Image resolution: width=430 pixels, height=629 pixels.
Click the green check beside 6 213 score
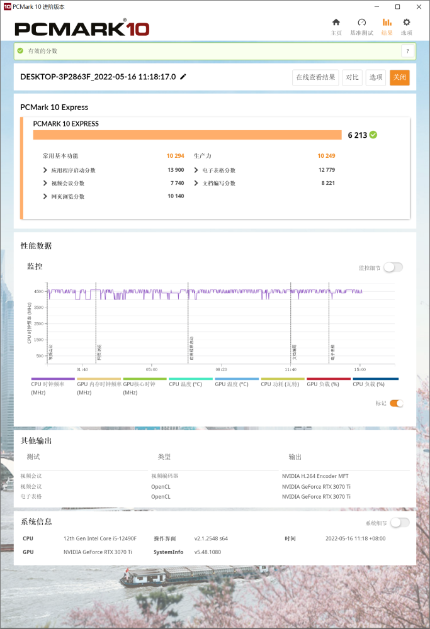(373, 135)
